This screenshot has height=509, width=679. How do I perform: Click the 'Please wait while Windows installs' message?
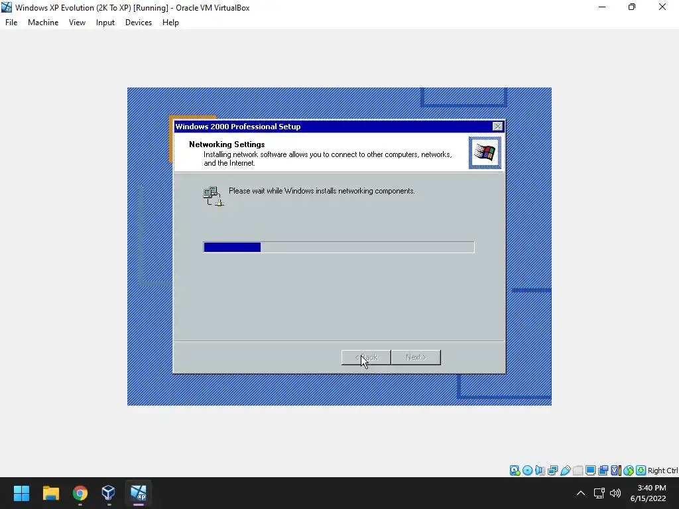322,191
